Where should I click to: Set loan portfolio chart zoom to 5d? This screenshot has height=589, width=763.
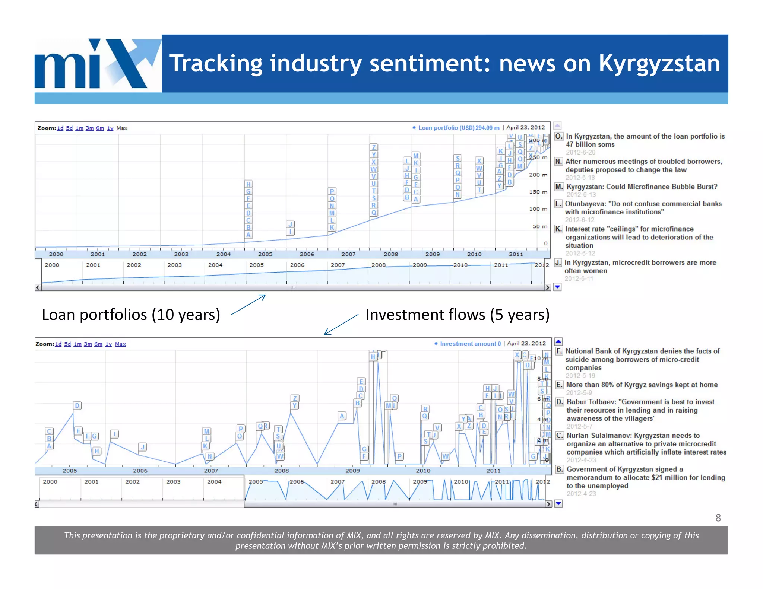coord(69,128)
